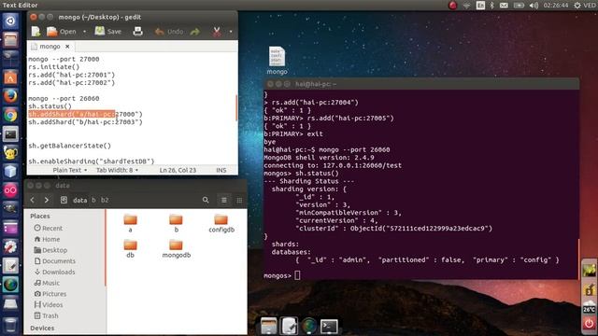Create a new document in gedit toolbar
Screen dimensions: 598x336
click(36, 32)
